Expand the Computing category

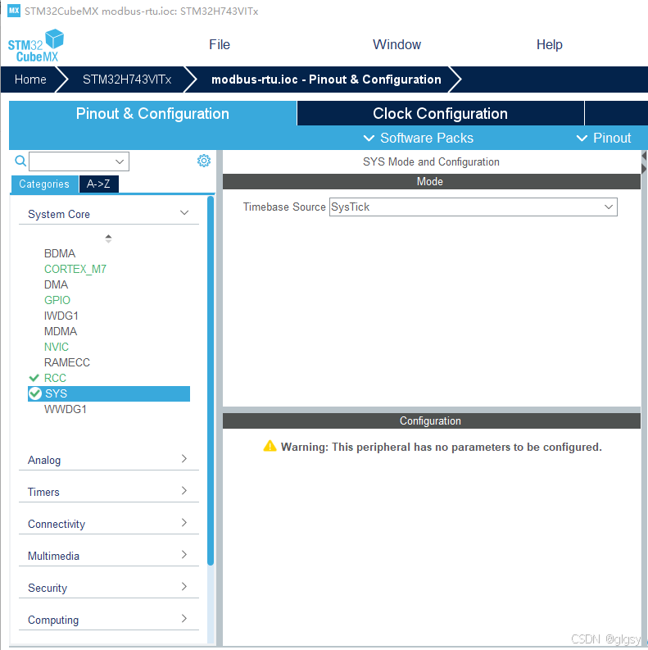pos(109,620)
